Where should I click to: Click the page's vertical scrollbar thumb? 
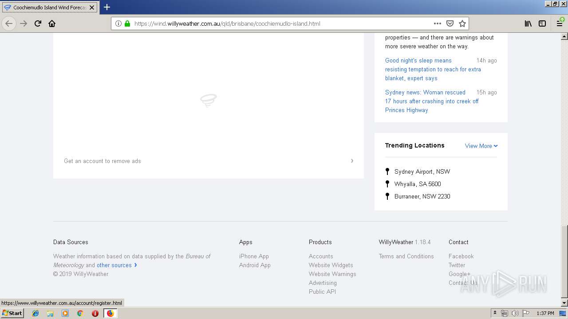click(x=564, y=261)
